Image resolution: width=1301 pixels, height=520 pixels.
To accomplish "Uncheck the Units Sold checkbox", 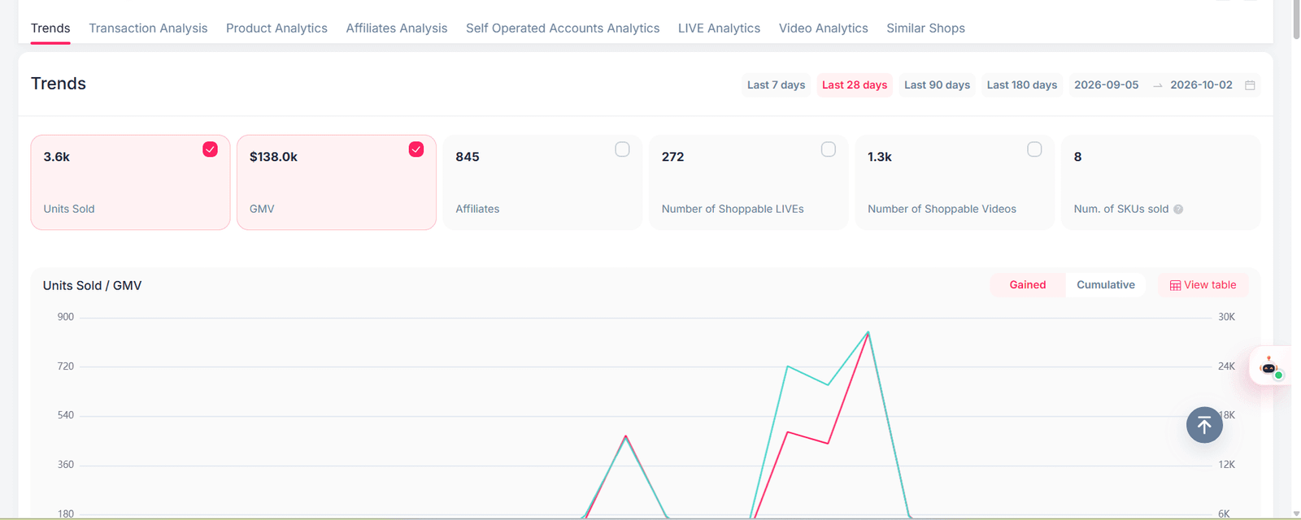I will (x=210, y=149).
